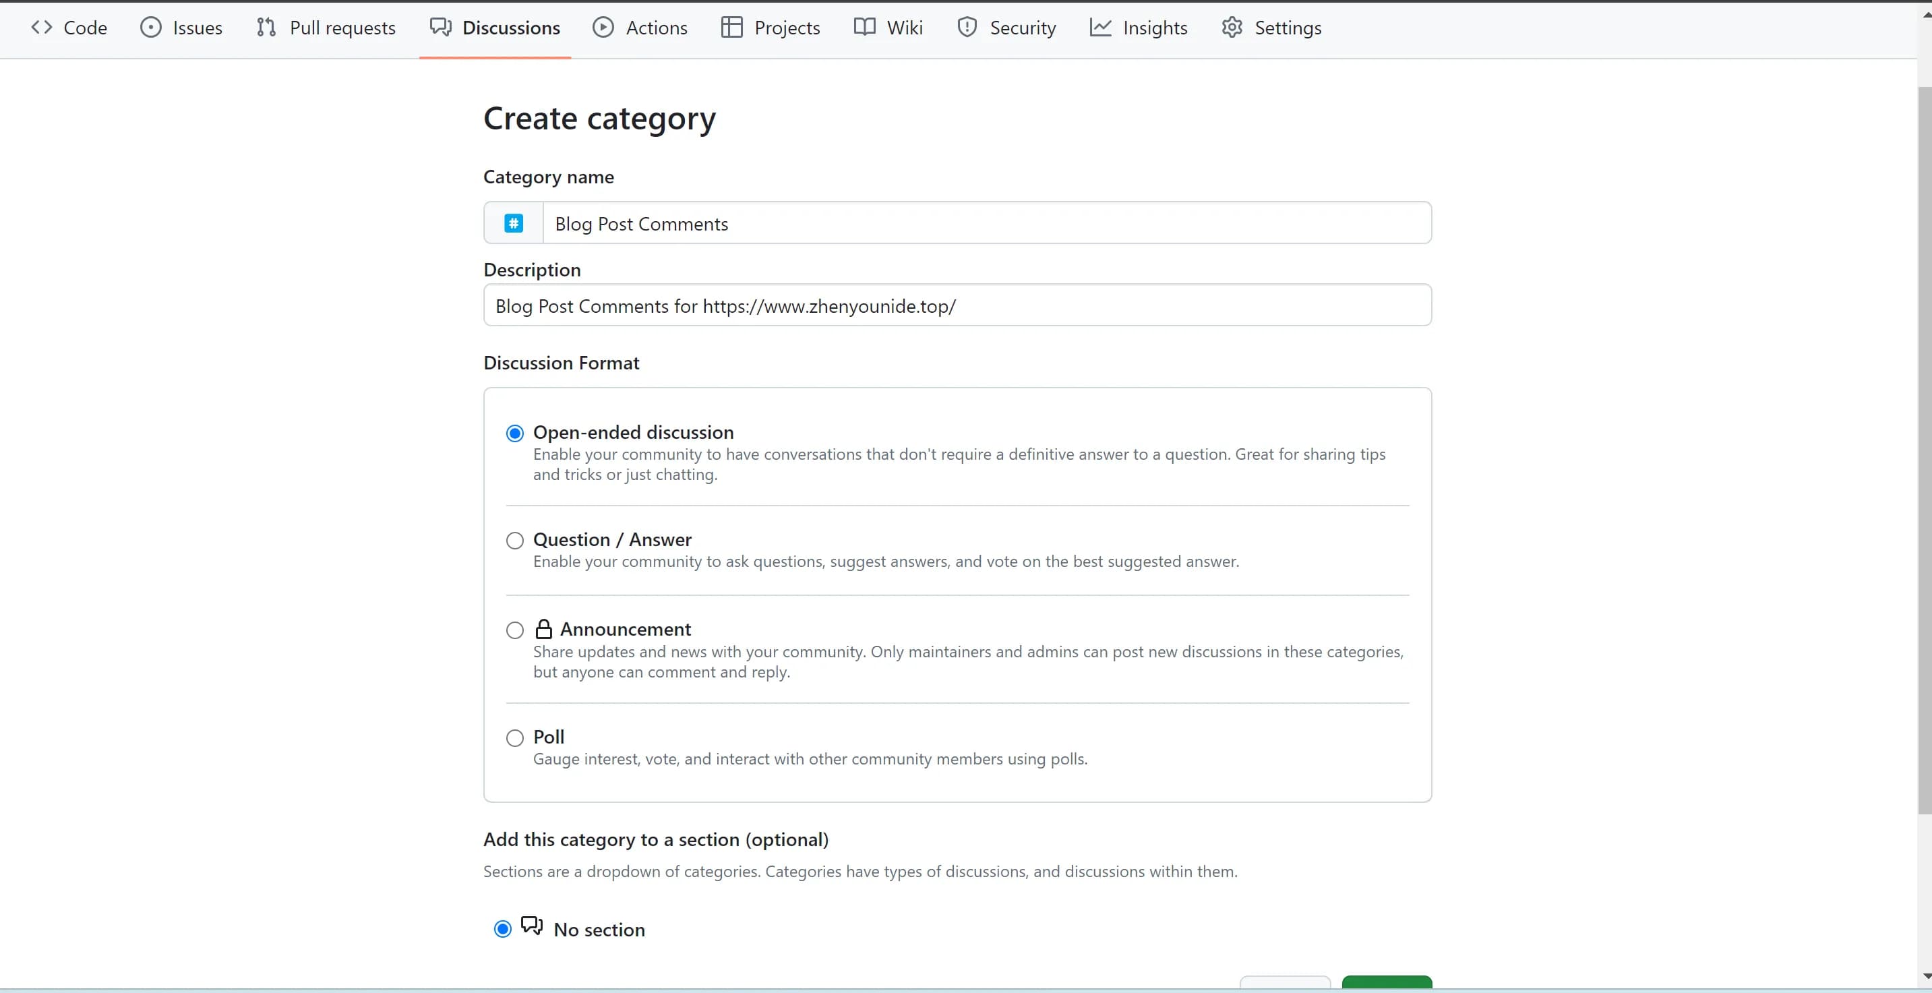
Task: Open the Actions tab
Action: [640, 28]
